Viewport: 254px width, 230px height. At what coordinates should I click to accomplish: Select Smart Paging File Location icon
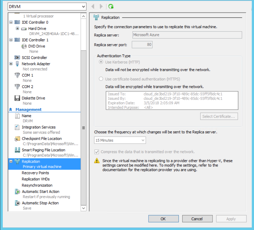[x=17, y=150]
